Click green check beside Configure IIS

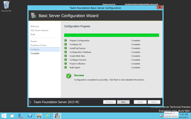click(66, 44)
